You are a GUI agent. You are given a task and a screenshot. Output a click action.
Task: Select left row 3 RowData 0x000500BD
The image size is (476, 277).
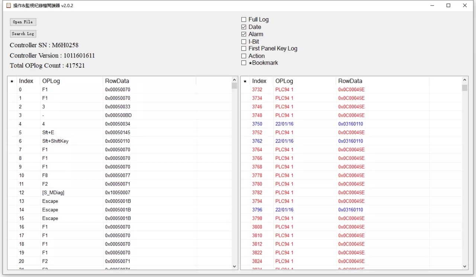120,115
